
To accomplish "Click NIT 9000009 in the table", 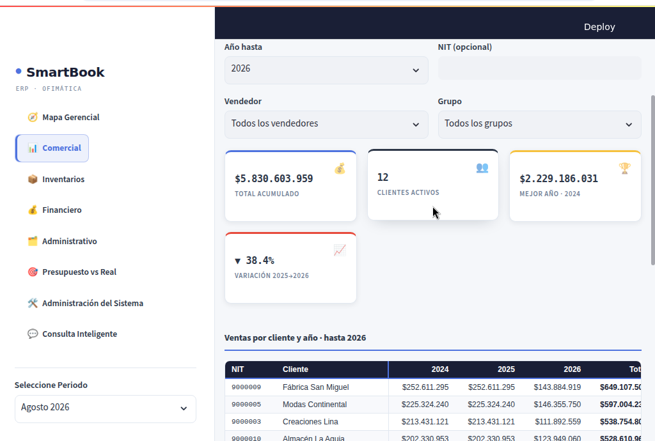I will (246, 387).
